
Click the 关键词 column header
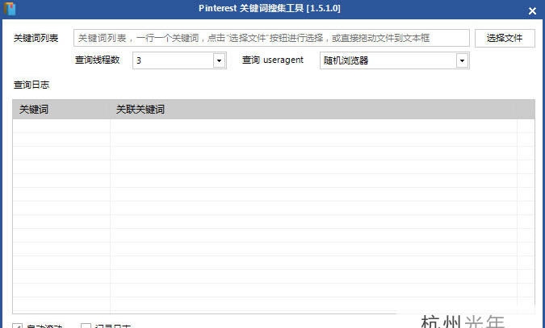point(61,110)
